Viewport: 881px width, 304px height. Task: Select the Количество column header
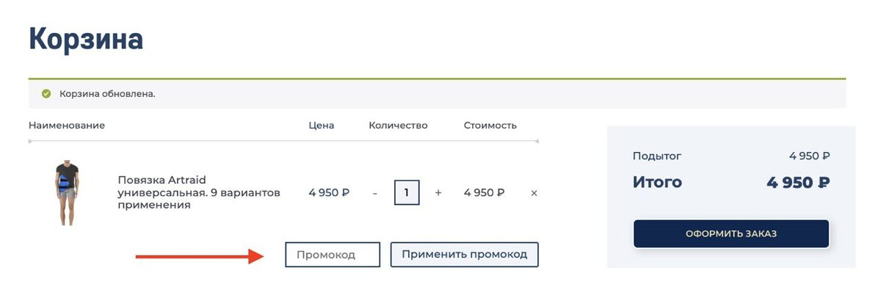point(398,126)
